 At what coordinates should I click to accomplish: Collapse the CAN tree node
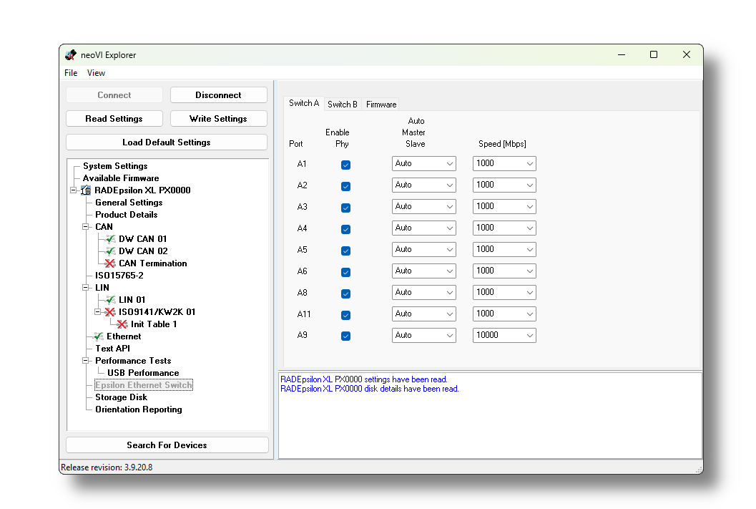point(85,227)
